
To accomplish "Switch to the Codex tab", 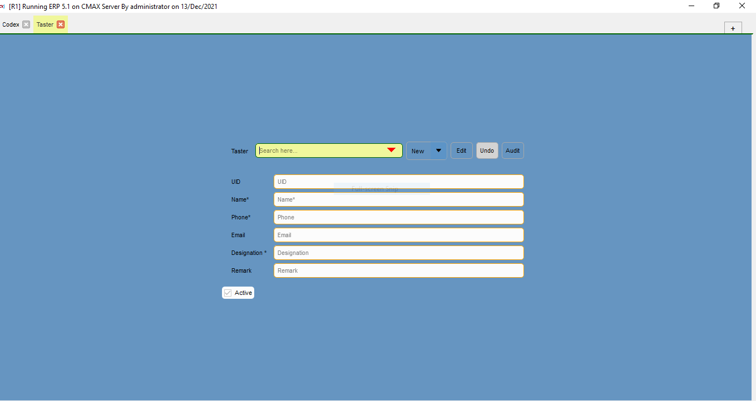I will pyautogui.click(x=11, y=24).
